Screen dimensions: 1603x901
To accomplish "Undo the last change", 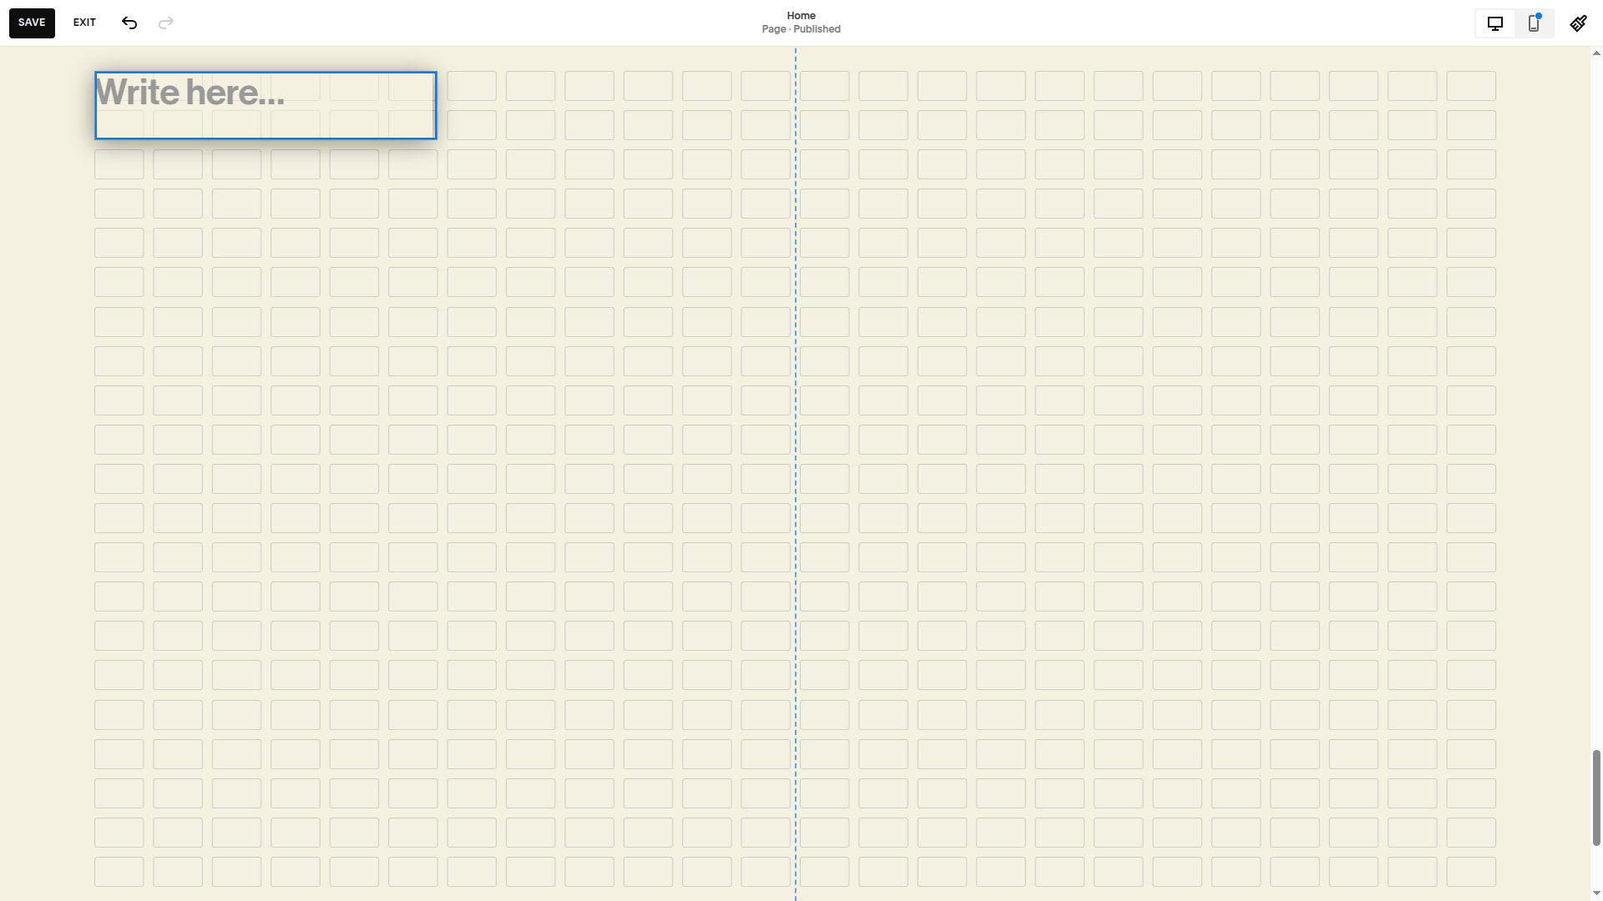I will tap(129, 23).
